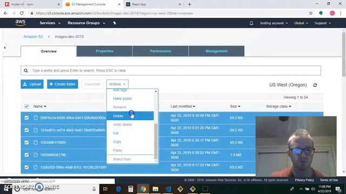Open Task View in taskbar
The width and height of the screenshot is (346, 194).
[x=105, y=189]
